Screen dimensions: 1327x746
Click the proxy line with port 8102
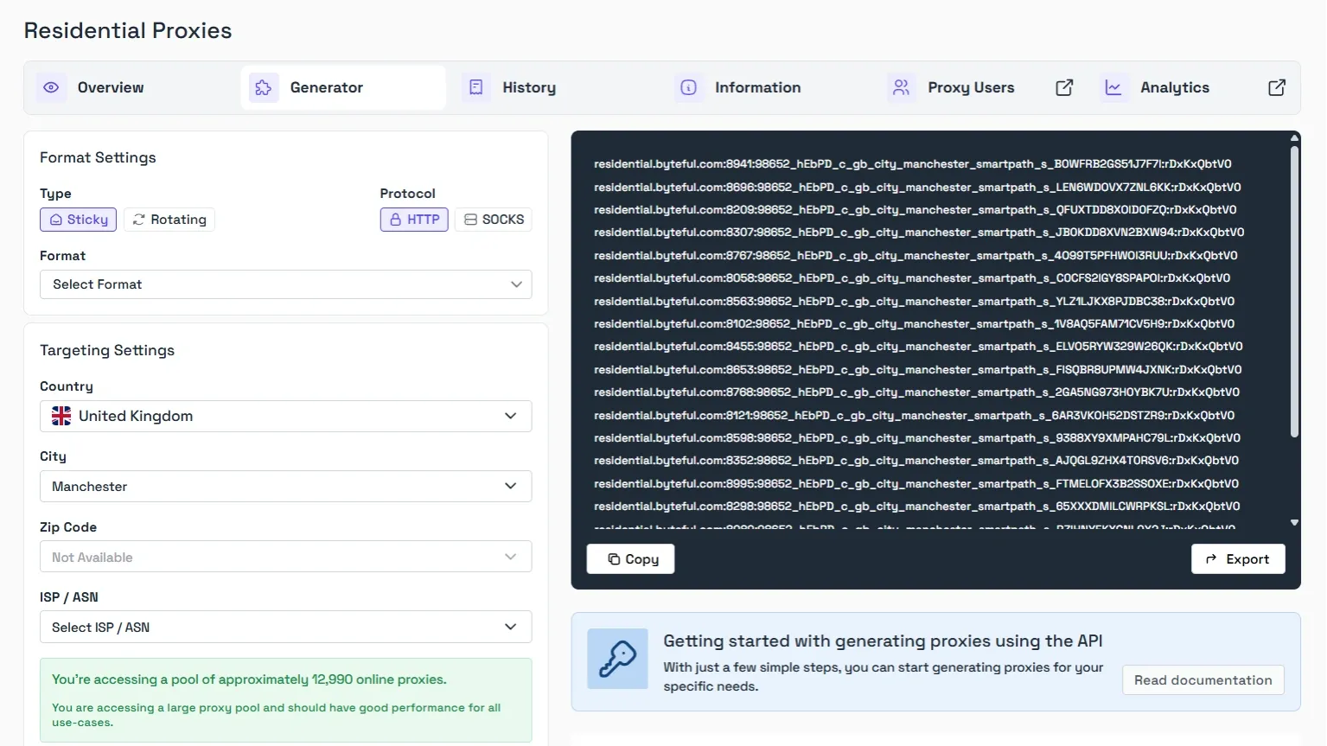(915, 324)
